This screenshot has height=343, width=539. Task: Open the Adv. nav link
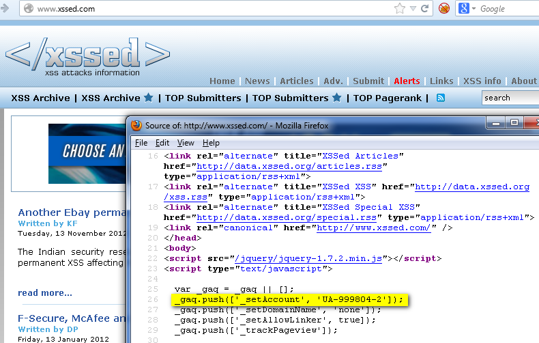click(x=333, y=81)
